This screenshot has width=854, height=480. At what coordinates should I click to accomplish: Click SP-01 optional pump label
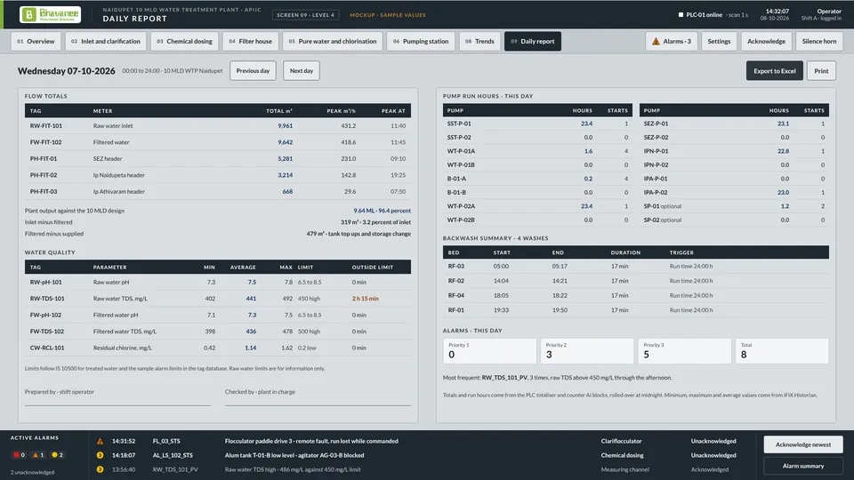(x=663, y=206)
